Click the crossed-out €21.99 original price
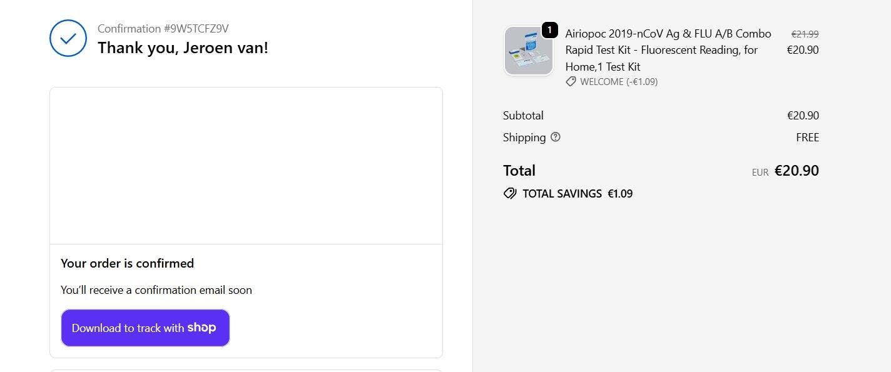Image resolution: width=891 pixels, height=372 pixels. (805, 34)
